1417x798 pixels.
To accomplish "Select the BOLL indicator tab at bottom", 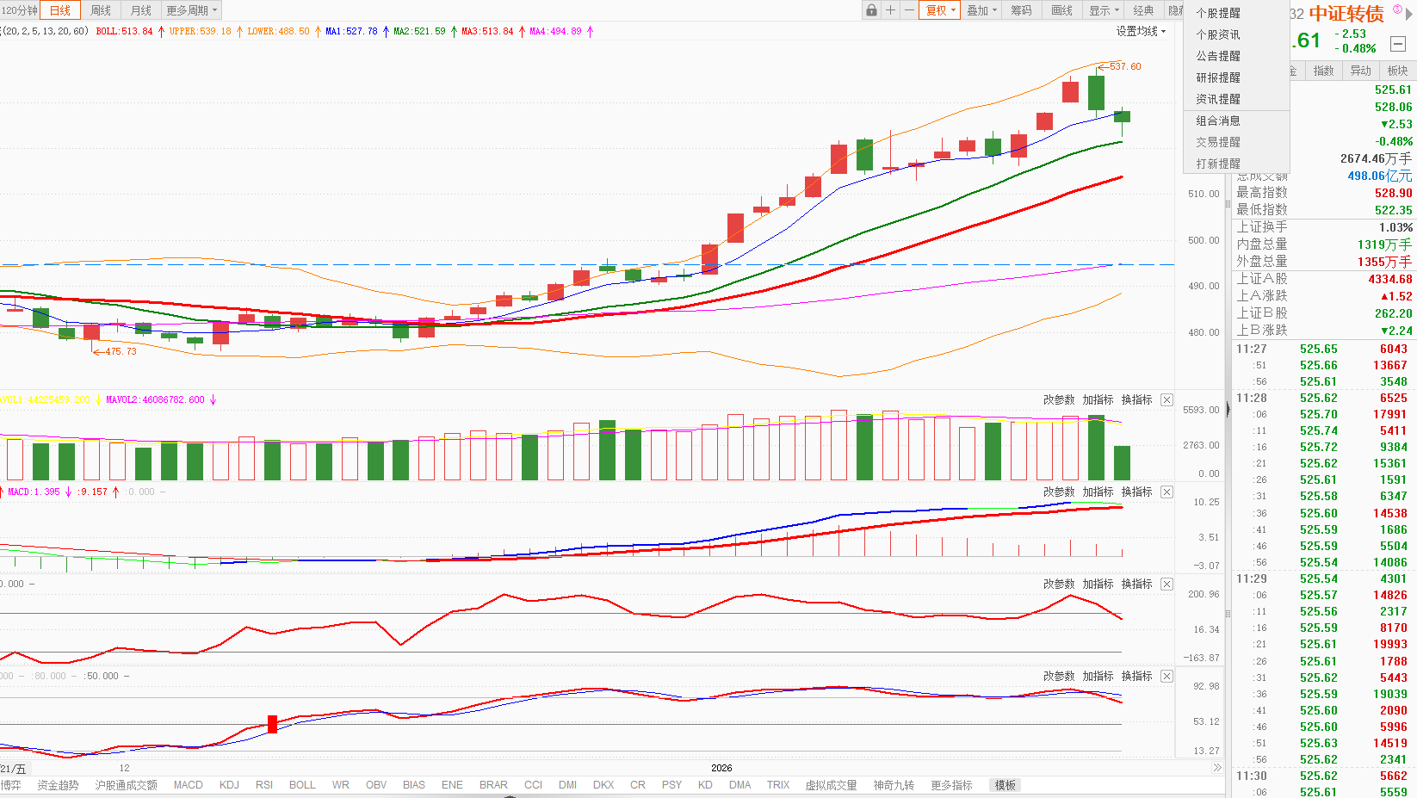I will point(302,785).
